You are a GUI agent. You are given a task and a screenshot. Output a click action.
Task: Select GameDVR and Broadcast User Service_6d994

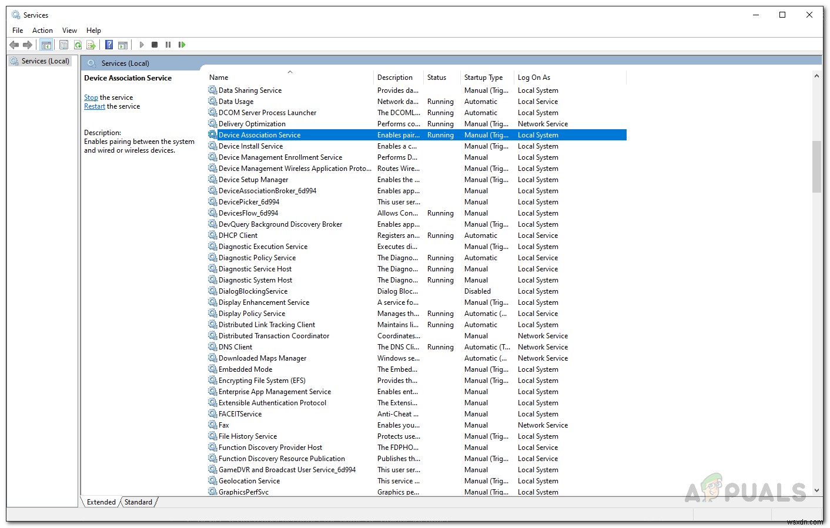pos(417,469)
